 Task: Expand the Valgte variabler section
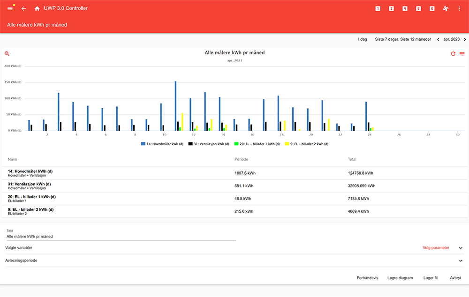(x=461, y=248)
